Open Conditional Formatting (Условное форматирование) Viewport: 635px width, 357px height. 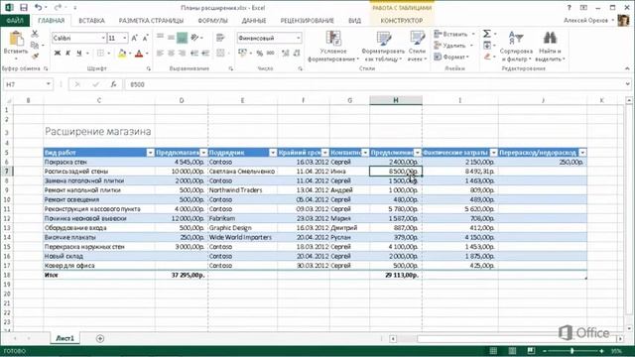tap(333, 47)
